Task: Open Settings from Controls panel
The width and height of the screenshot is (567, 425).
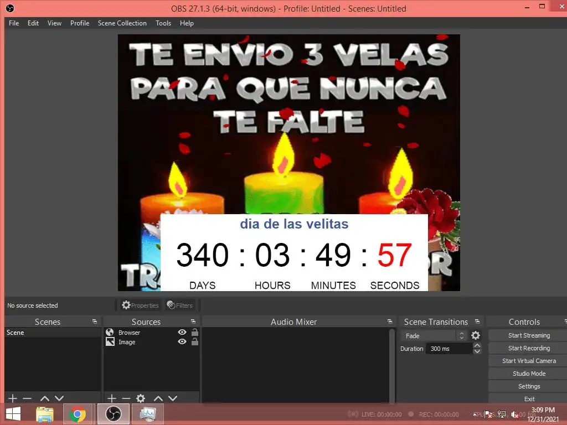Action: pyautogui.click(x=529, y=386)
